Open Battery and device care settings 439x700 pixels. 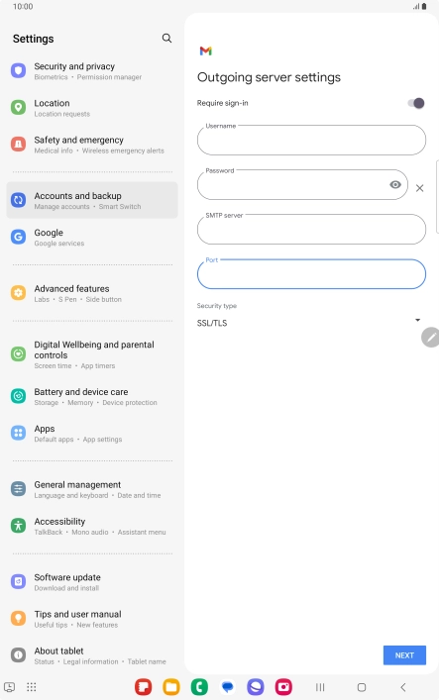(x=92, y=396)
